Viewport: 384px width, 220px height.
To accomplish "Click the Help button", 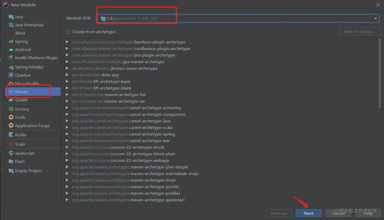I will [x=368, y=213].
